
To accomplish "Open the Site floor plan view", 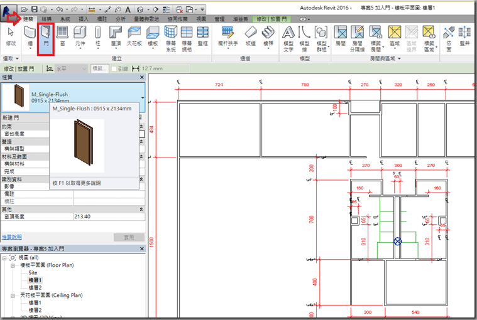I will tap(33, 273).
